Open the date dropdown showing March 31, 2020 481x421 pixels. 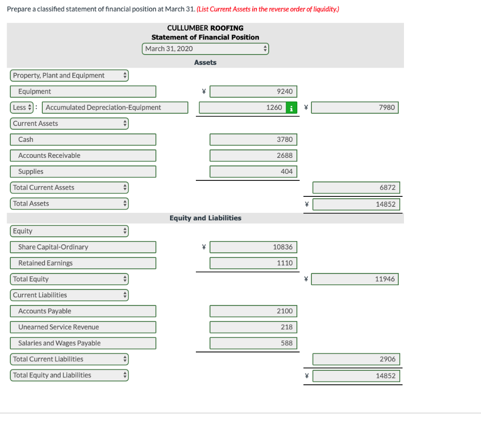click(x=205, y=48)
